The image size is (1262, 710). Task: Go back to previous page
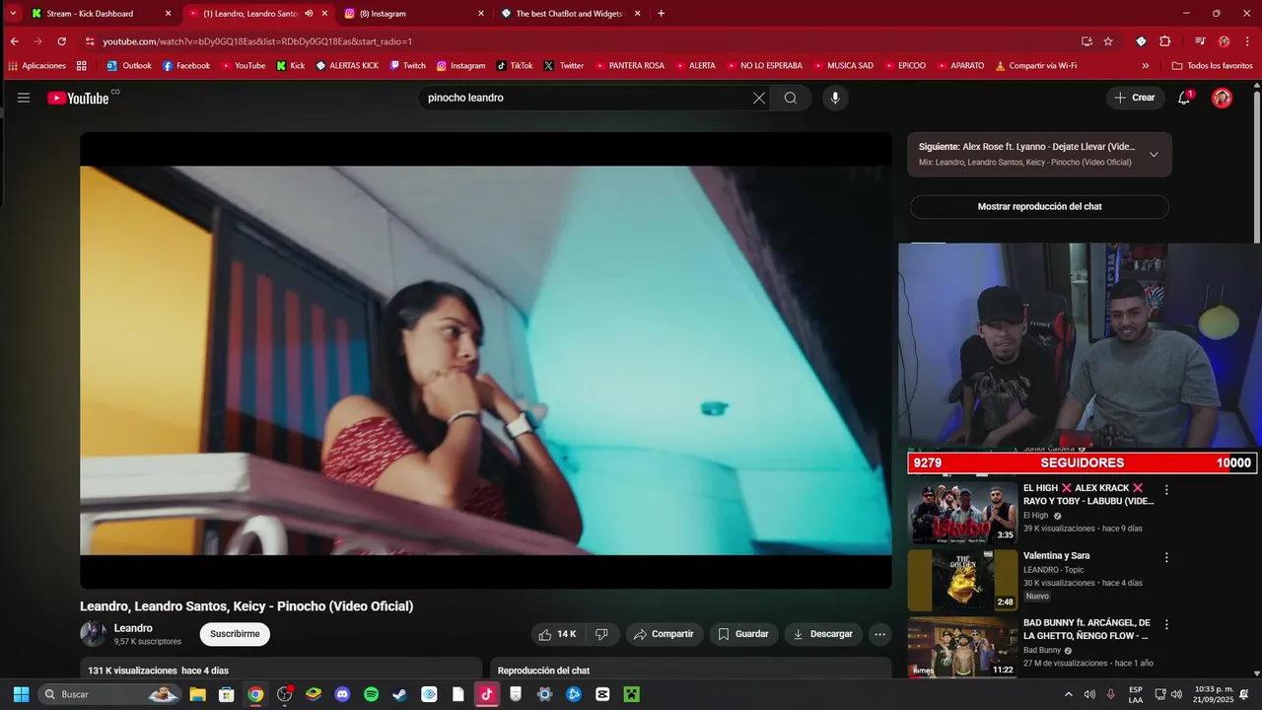click(14, 41)
